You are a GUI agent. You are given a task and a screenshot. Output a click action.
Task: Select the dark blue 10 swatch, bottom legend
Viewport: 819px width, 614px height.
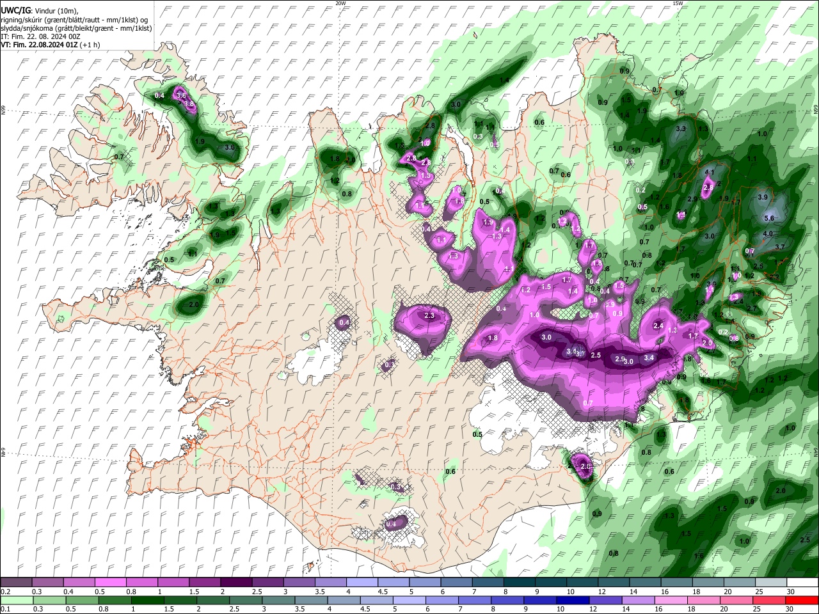coord(573,600)
